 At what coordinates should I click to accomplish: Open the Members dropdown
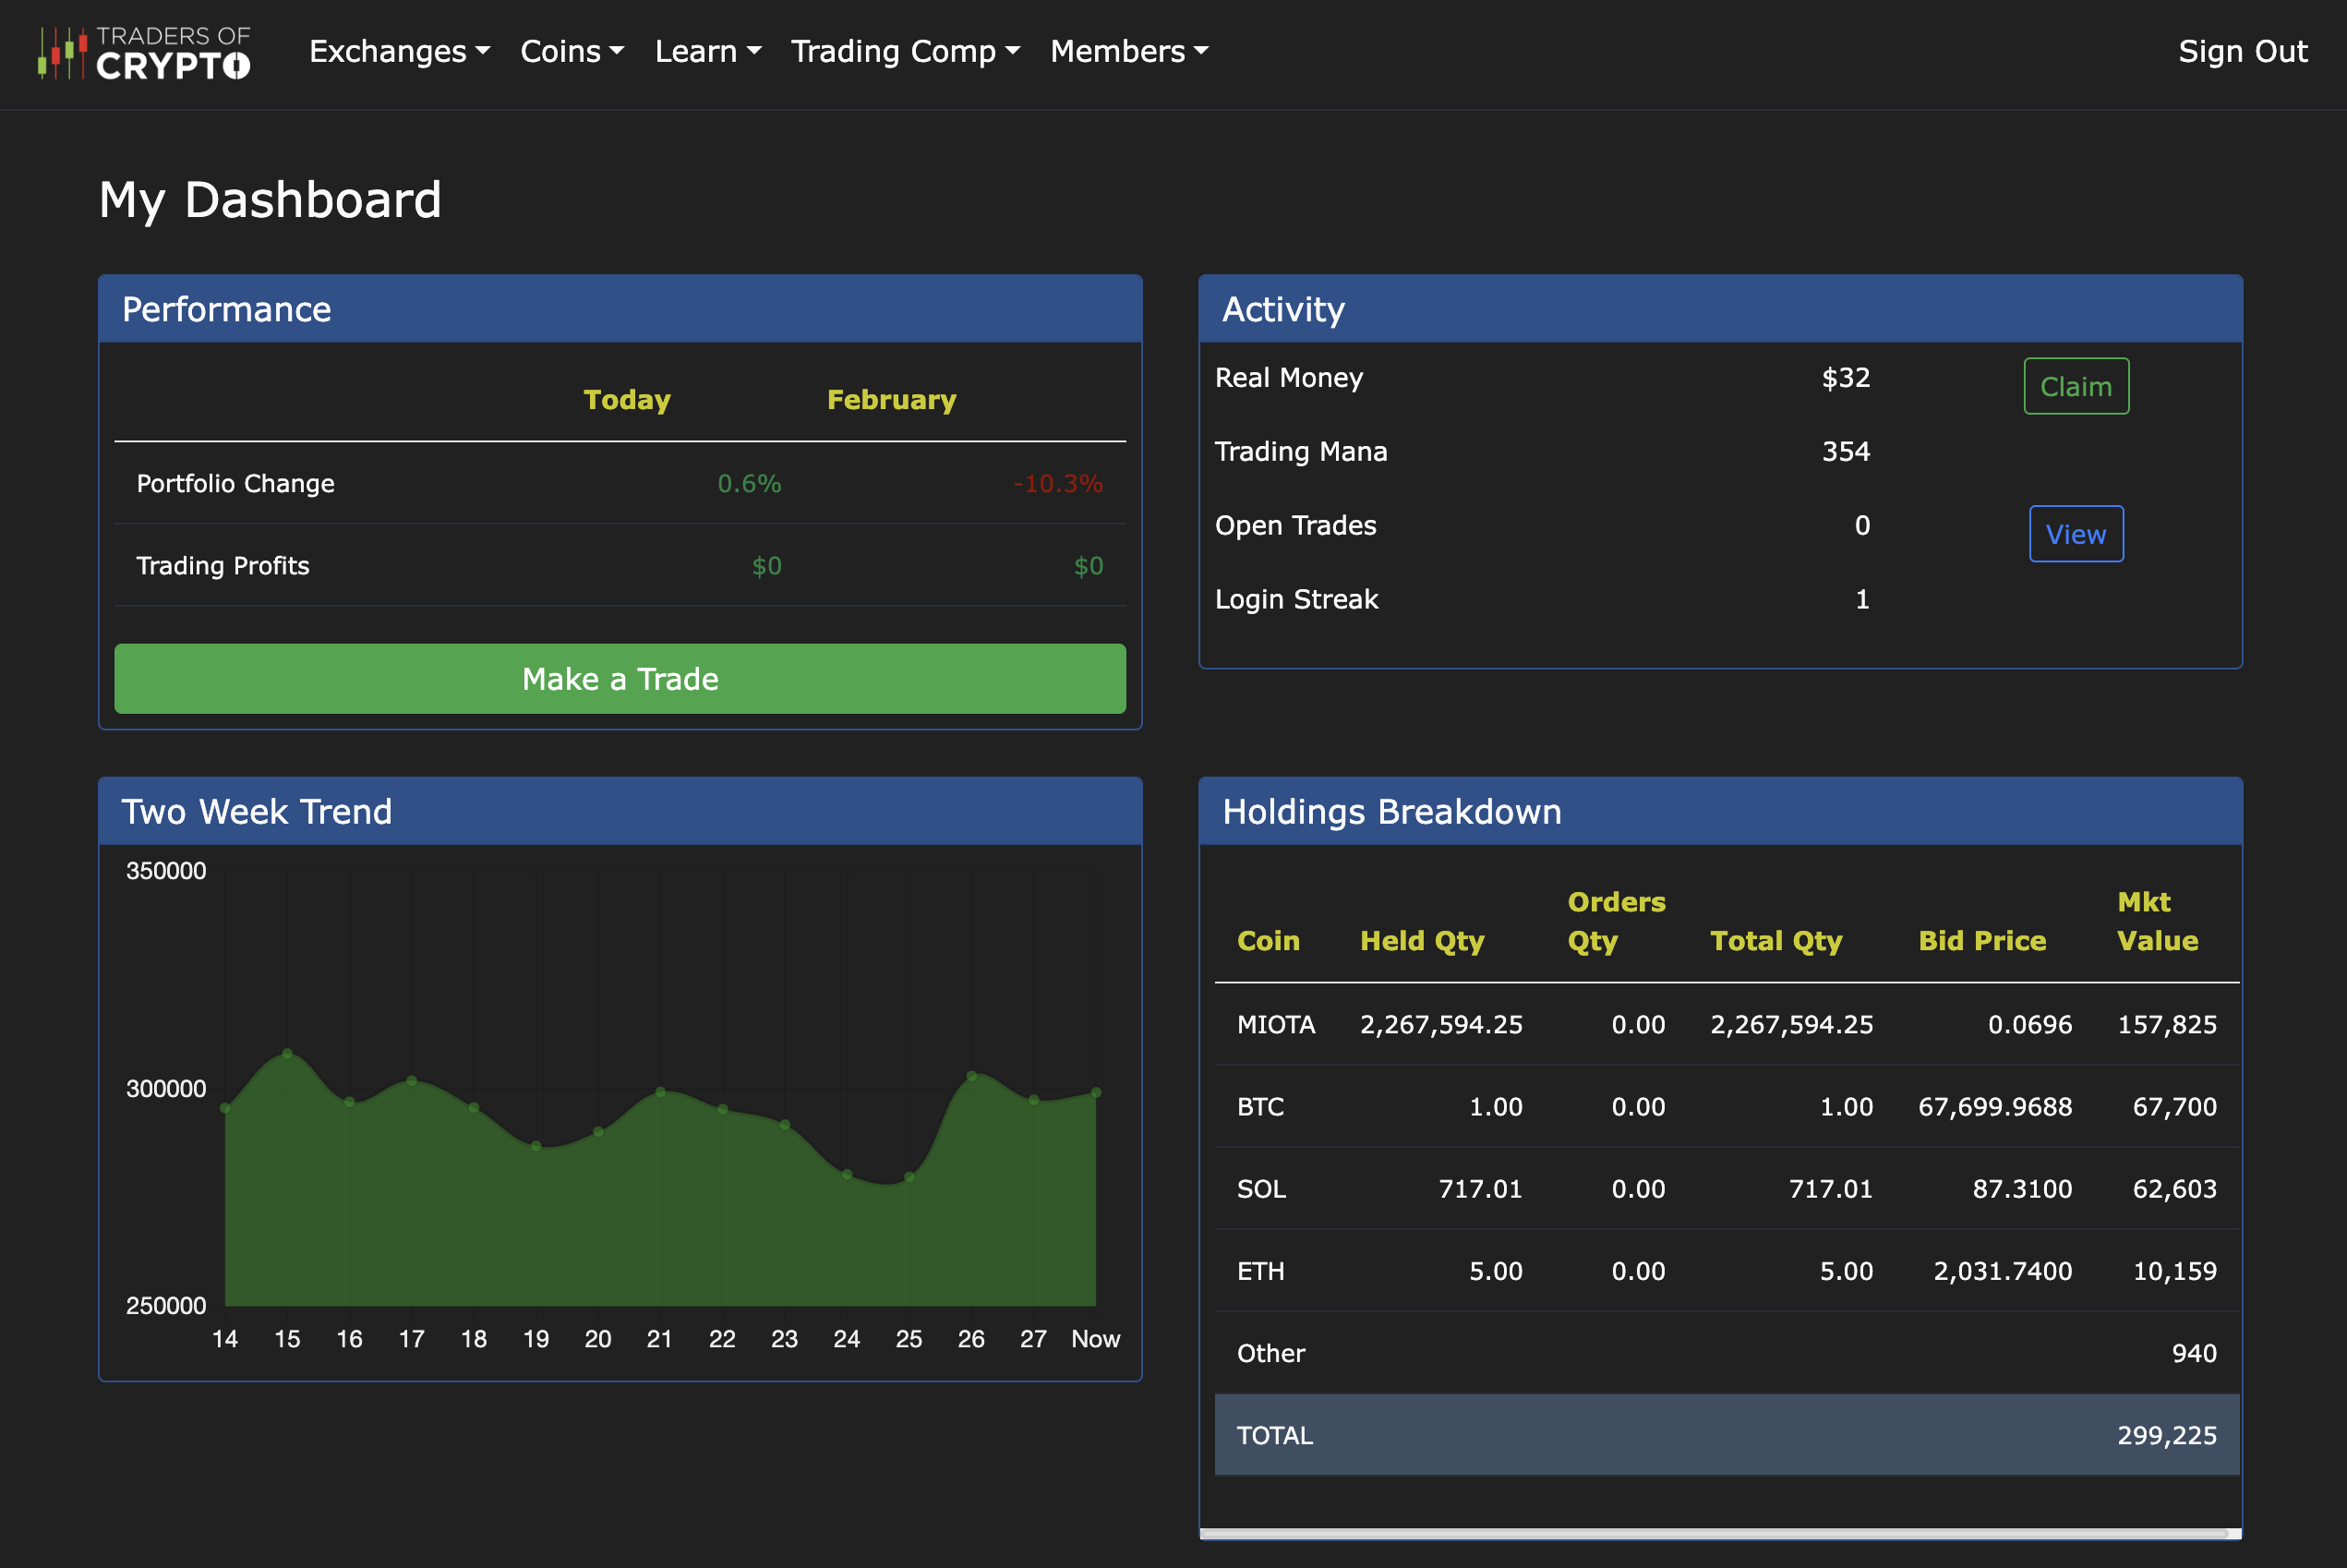coord(1127,51)
